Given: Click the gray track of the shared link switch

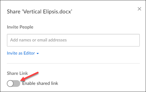Looking at the screenshot, I should (17, 83).
